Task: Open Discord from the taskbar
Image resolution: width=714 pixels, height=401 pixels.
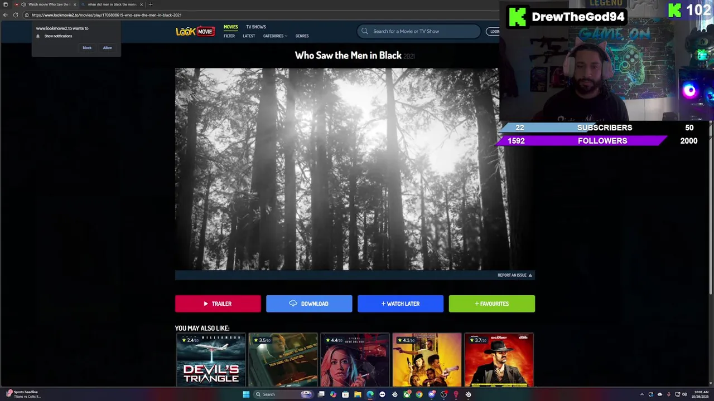Action: pos(431,394)
